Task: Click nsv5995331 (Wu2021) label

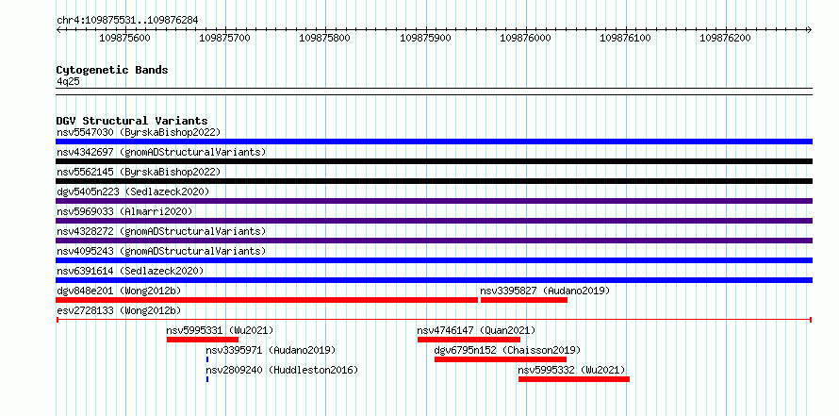Action: [x=220, y=330]
